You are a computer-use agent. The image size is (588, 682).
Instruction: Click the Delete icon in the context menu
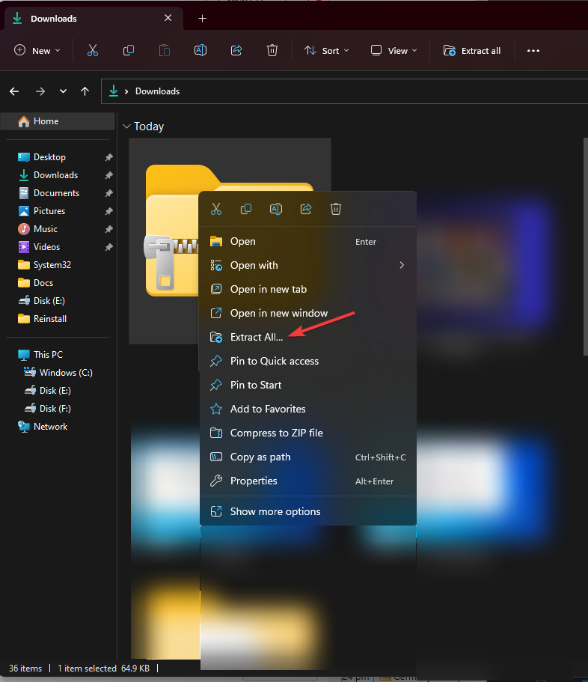coord(336,209)
